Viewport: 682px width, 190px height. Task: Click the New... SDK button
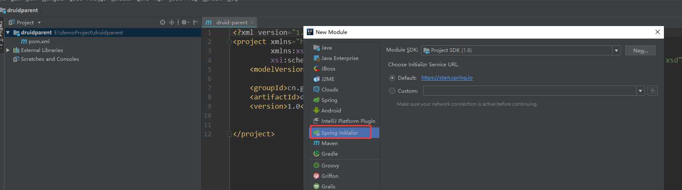point(640,50)
